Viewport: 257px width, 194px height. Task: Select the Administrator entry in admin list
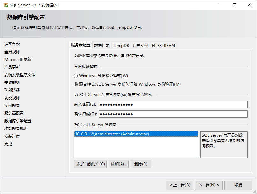point(112,134)
